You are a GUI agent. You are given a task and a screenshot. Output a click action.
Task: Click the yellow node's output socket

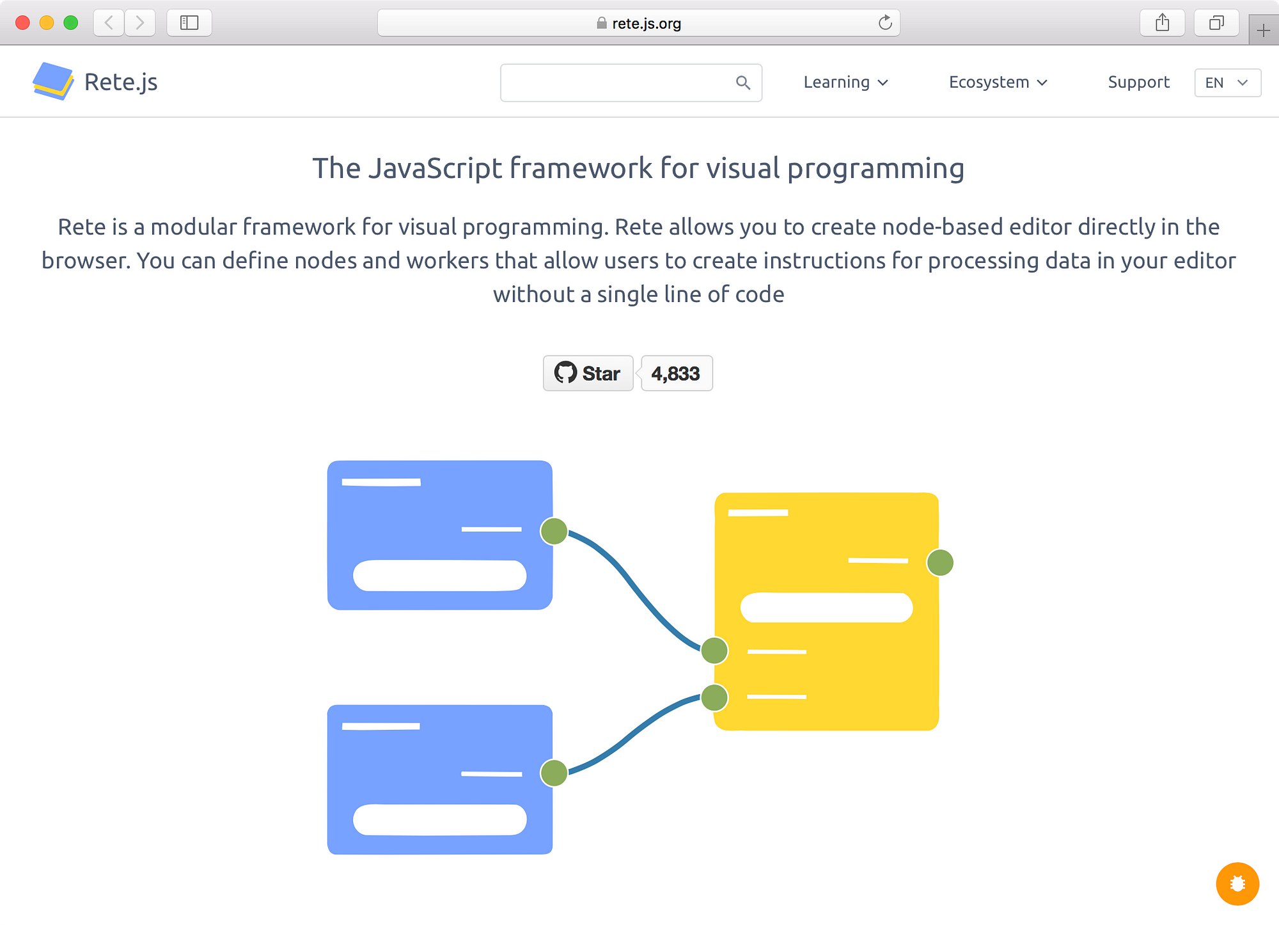(940, 562)
